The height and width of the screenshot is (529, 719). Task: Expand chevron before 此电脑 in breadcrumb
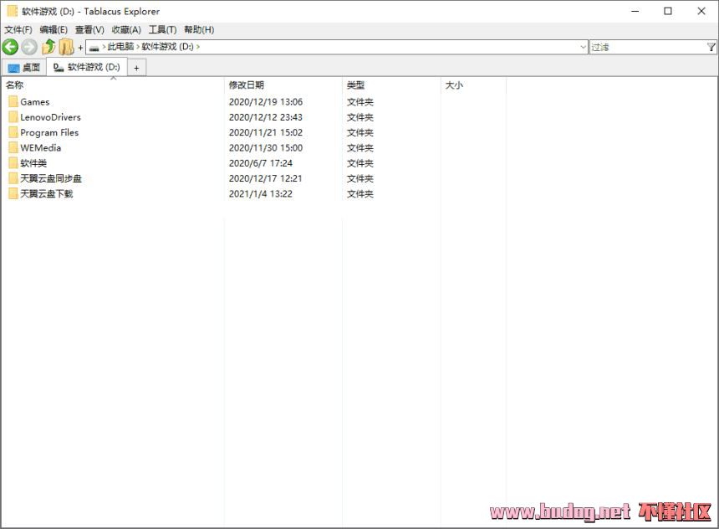click(x=104, y=47)
